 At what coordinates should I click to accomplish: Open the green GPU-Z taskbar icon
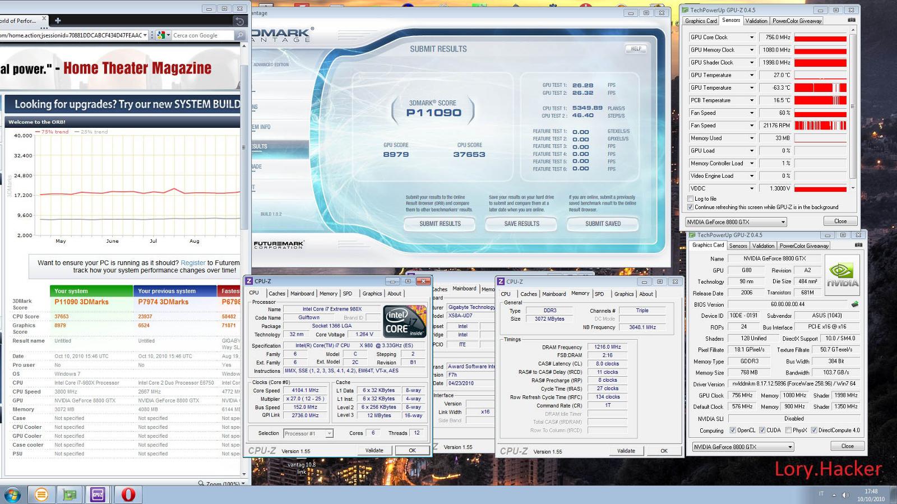70,494
